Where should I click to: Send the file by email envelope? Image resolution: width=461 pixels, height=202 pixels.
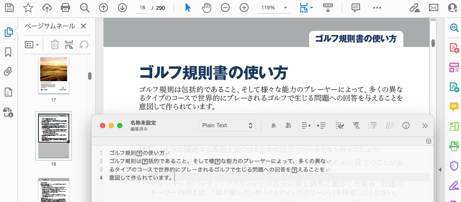tap(434, 8)
